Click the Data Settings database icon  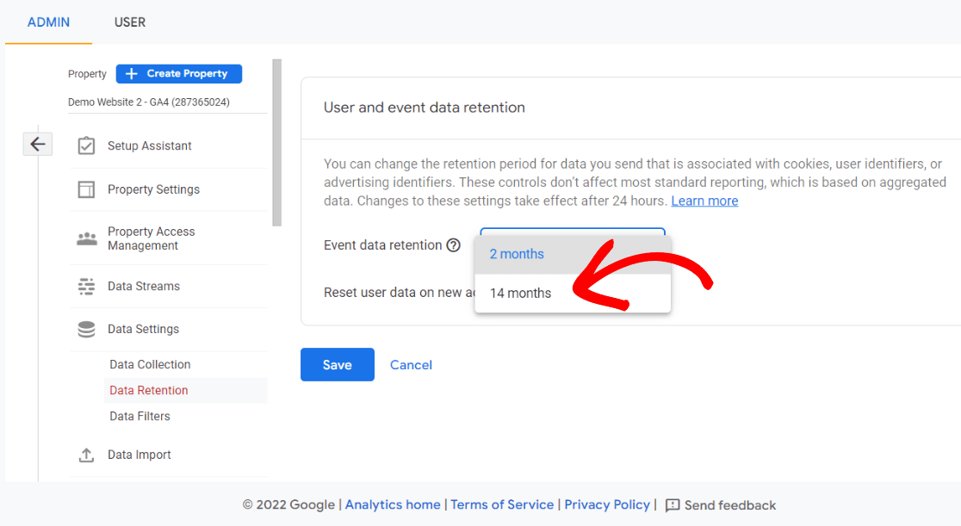pos(86,329)
